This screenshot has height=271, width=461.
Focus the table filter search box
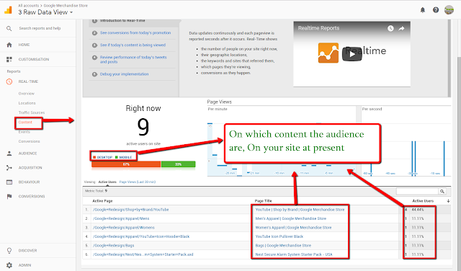point(417,191)
